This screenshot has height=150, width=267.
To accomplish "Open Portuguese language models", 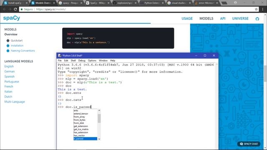I will tap(12, 82).
